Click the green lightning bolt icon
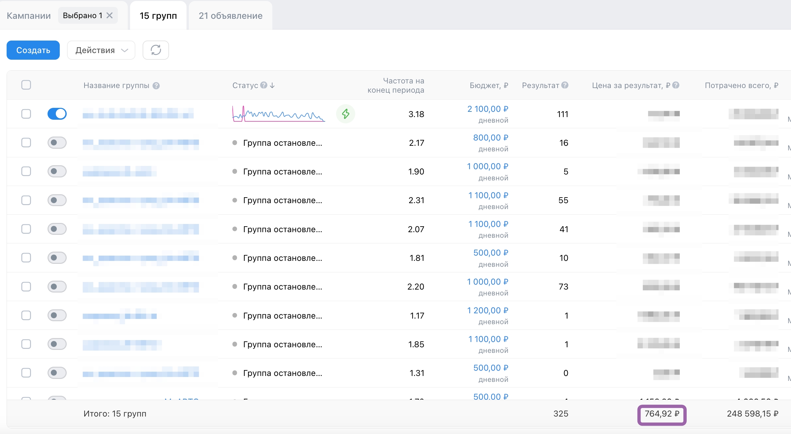This screenshot has height=434, width=791. (346, 114)
